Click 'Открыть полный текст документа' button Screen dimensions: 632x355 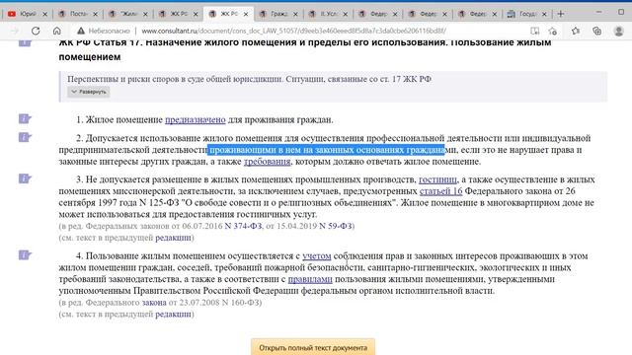click(313, 347)
